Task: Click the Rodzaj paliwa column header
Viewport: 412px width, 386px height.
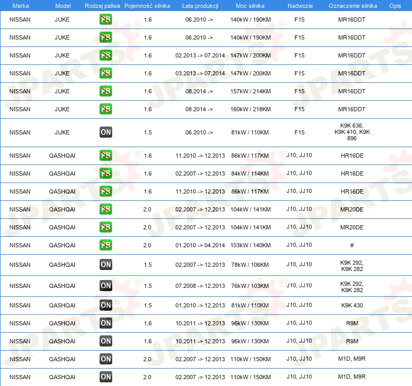Action: tap(99, 5)
